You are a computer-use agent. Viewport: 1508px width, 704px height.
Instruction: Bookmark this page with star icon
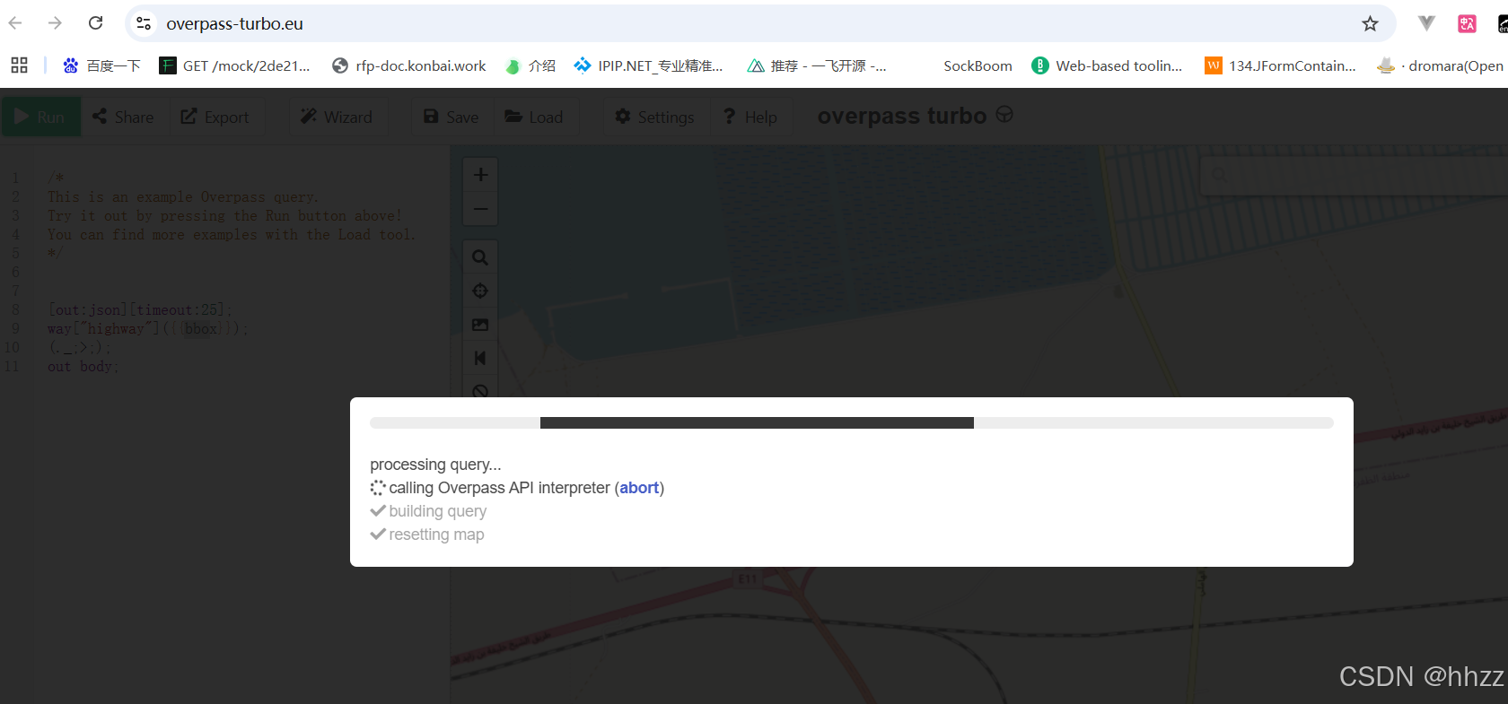1370,23
